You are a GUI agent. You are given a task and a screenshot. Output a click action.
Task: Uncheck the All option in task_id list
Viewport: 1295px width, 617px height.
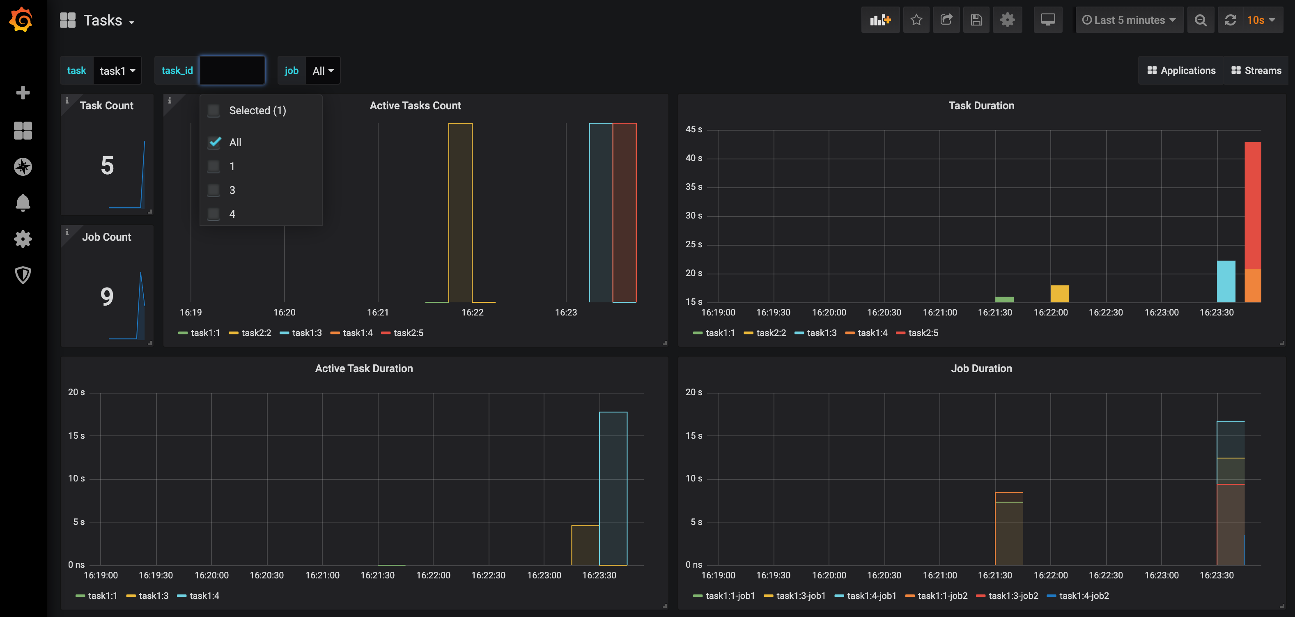point(214,142)
